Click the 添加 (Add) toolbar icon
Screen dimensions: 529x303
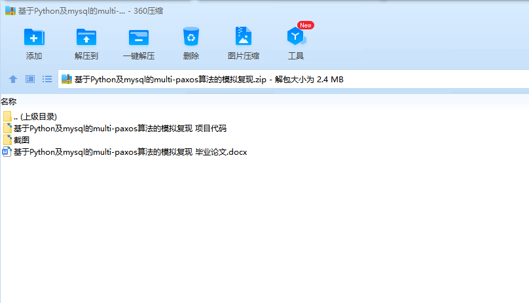34,37
